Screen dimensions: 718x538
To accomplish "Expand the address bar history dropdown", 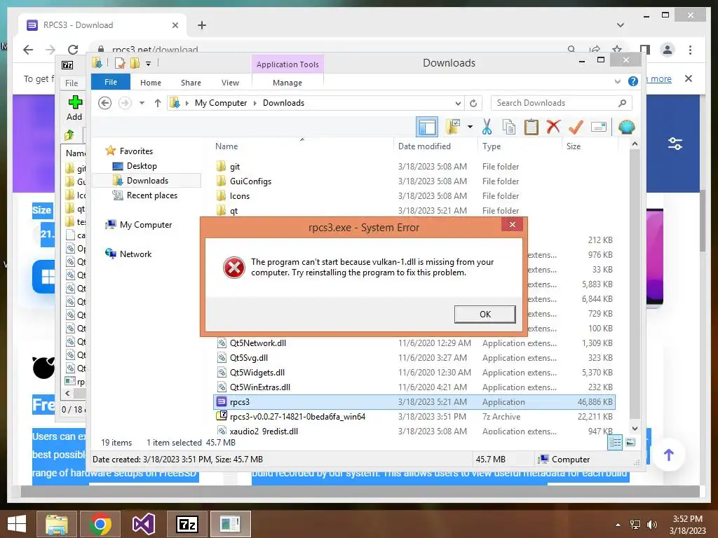I will pyautogui.click(x=458, y=103).
